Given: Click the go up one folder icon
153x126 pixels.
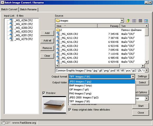Looking at the screenshot, I should click(128, 21).
